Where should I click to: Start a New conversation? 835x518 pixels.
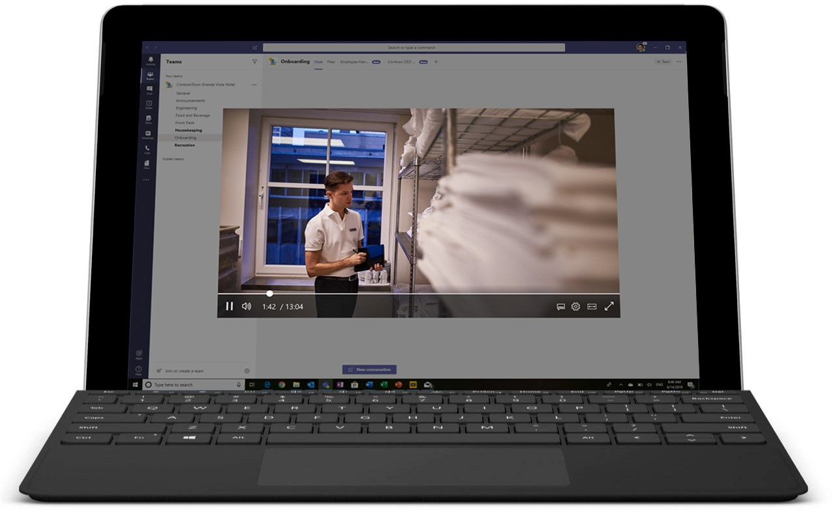click(x=369, y=368)
